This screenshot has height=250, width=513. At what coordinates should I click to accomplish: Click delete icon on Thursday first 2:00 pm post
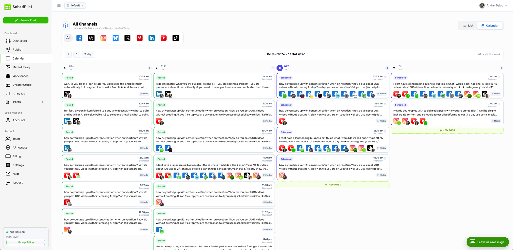point(500,77)
